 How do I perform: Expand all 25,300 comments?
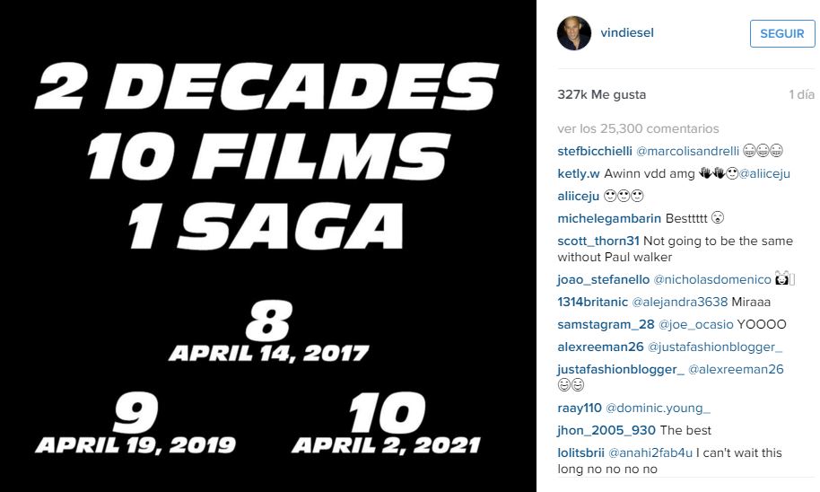[x=638, y=128]
